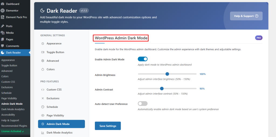Click the Custom CSS code brackets icon
The image size is (276, 137).
43,90
